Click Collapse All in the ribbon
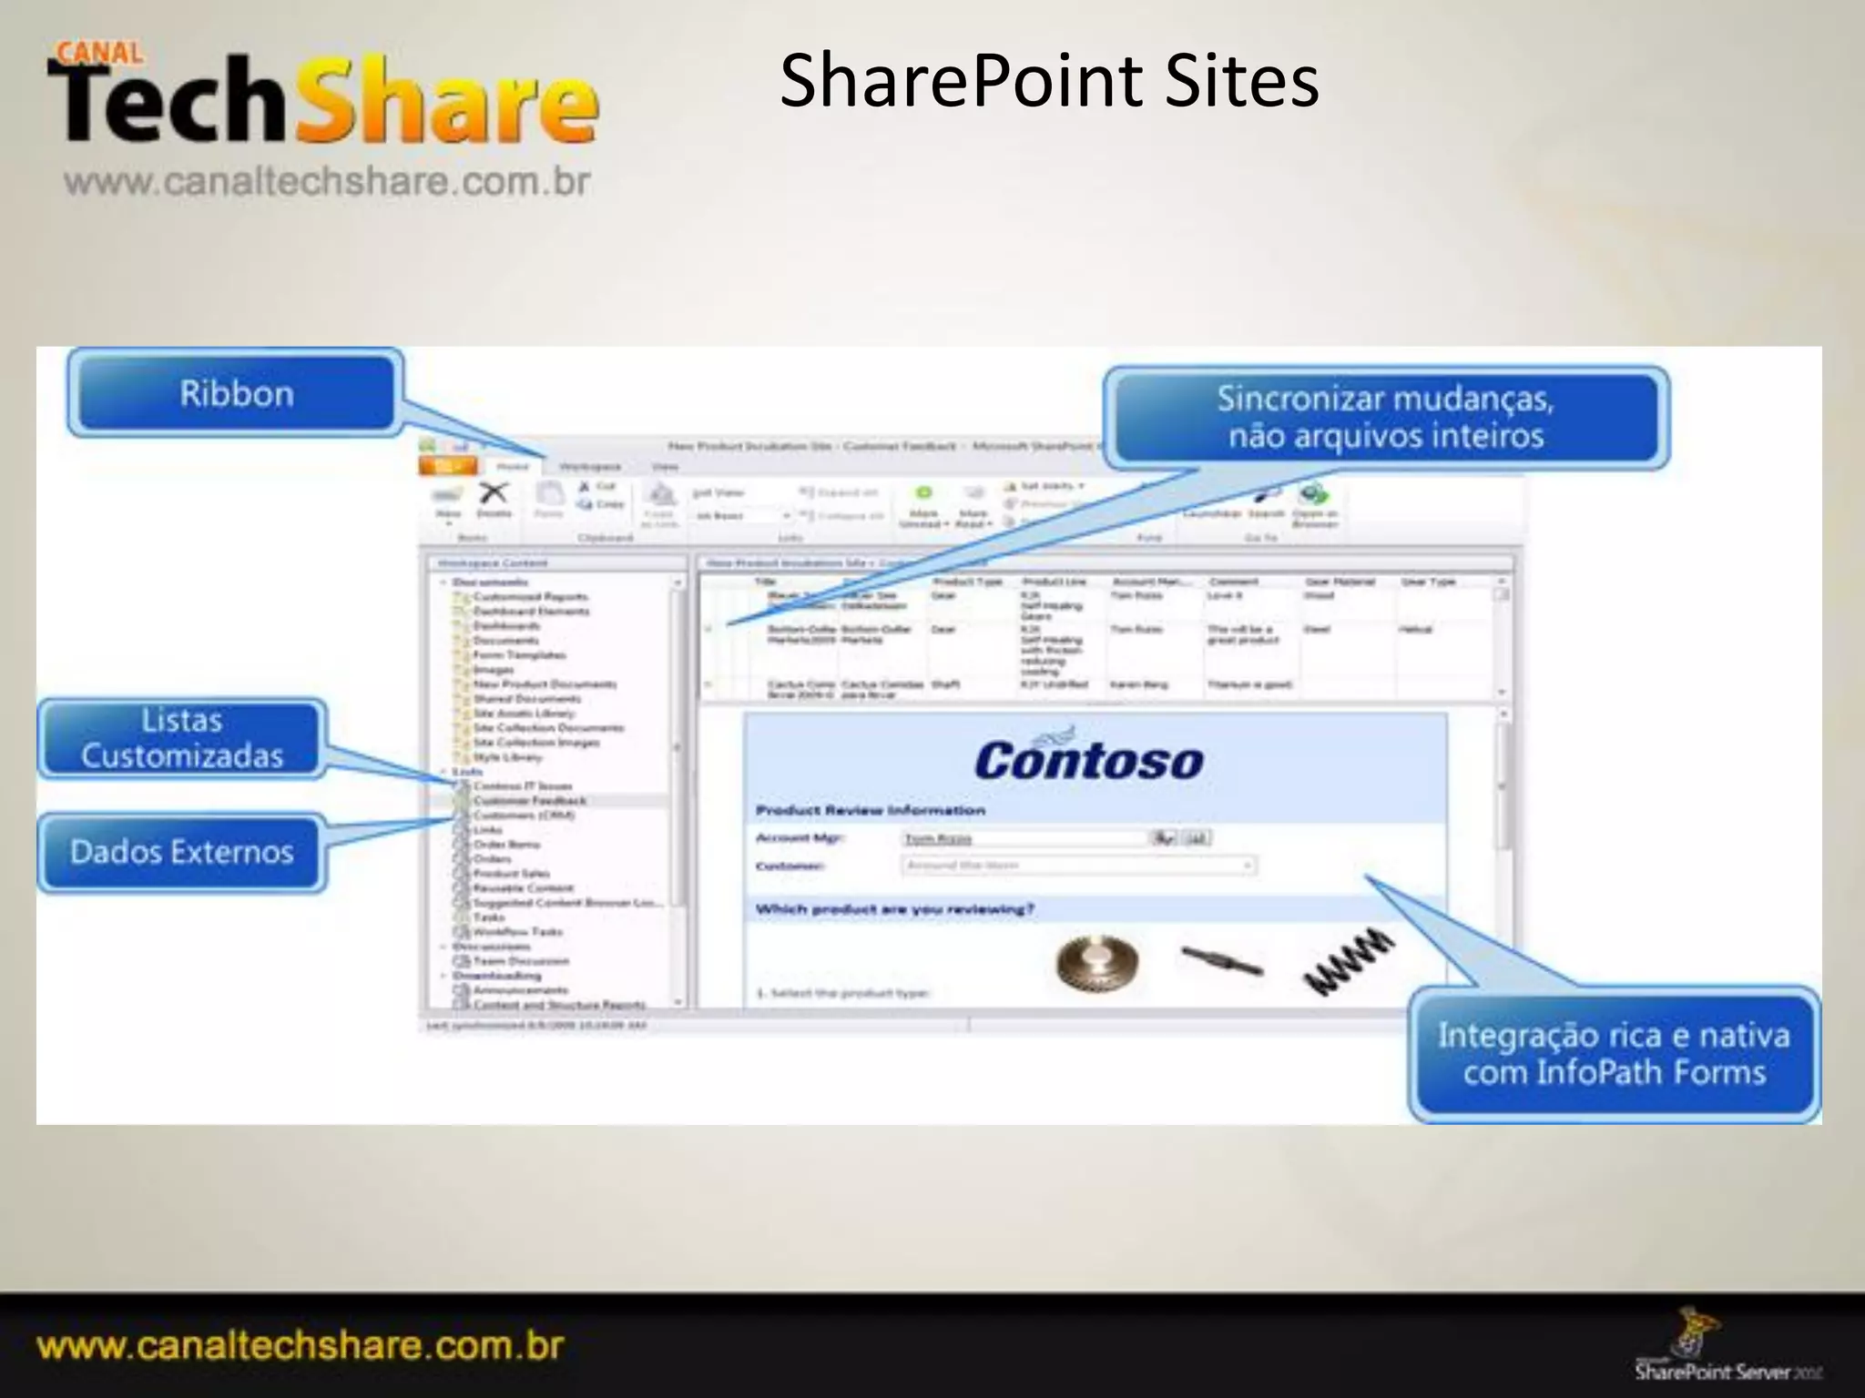This screenshot has height=1398, width=1865. click(841, 516)
